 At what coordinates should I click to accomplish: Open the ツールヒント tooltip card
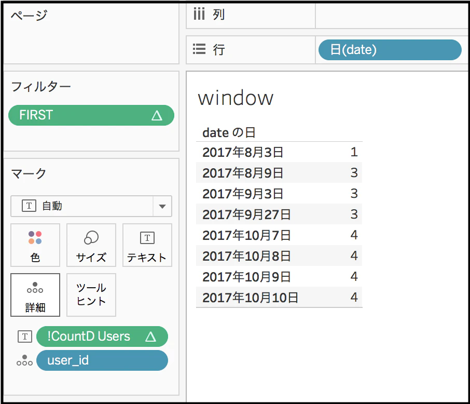pos(91,295)
